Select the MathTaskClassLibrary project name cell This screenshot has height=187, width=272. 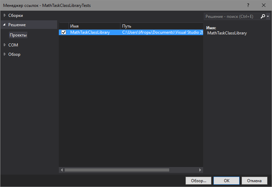90,32
